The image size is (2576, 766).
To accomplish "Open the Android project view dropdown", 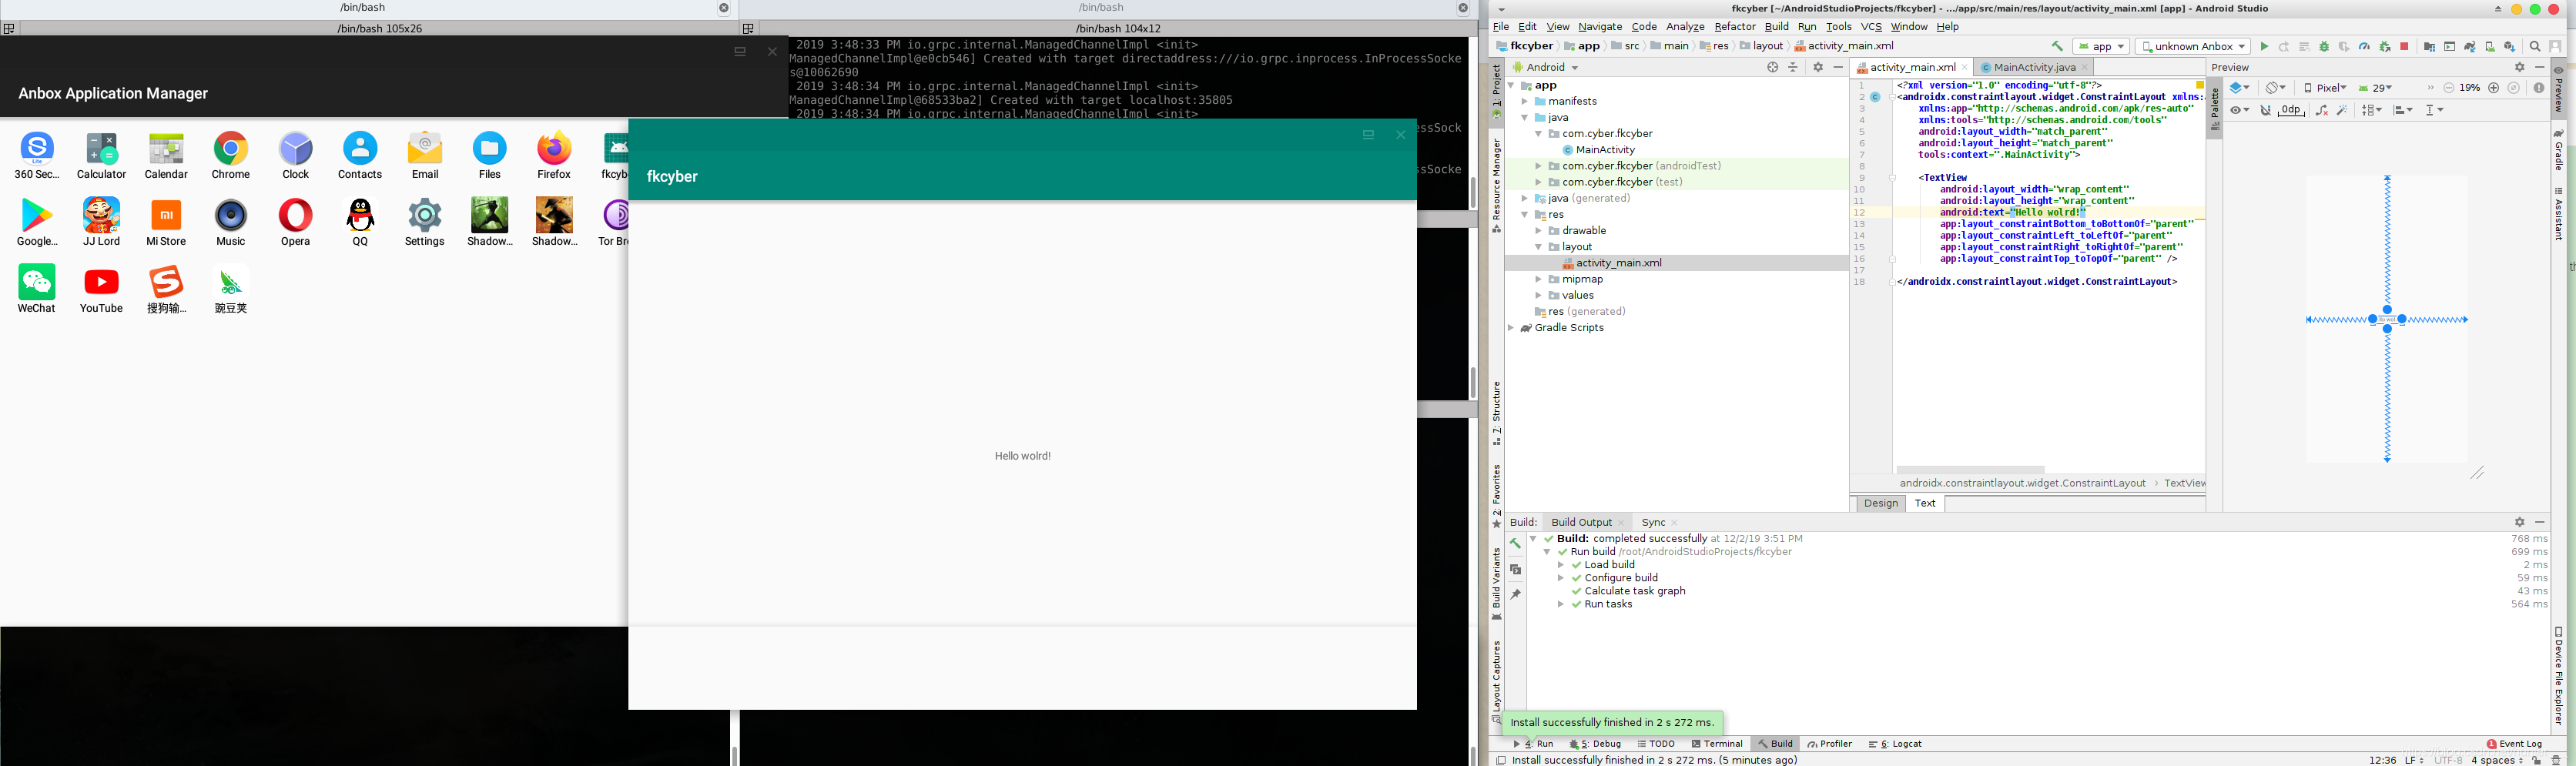I will point(1546,68).
